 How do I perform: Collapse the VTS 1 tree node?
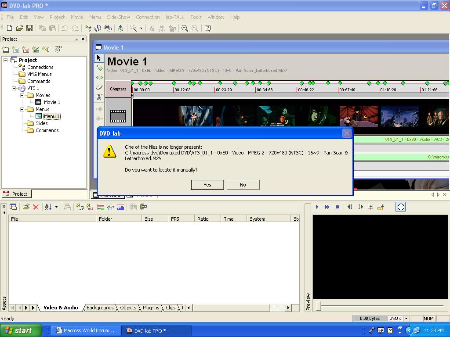coord(14,88)
